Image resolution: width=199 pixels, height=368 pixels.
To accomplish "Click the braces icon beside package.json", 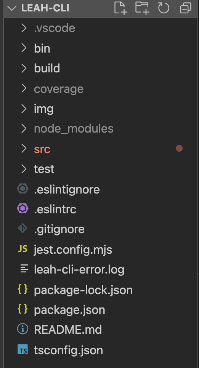I will [22, 309].
